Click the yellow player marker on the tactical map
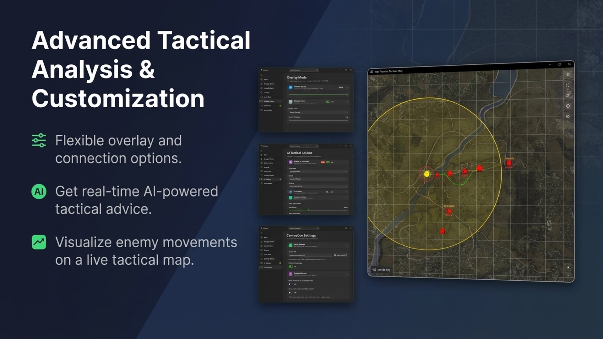Image resolution: width=603 pixels, height=339 pixels. (x=426, y=174)
